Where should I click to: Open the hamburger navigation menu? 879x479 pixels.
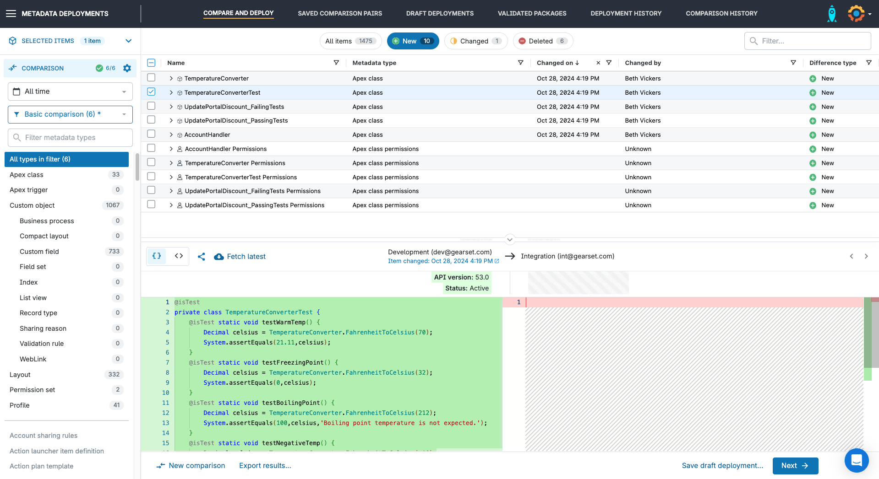11,14
